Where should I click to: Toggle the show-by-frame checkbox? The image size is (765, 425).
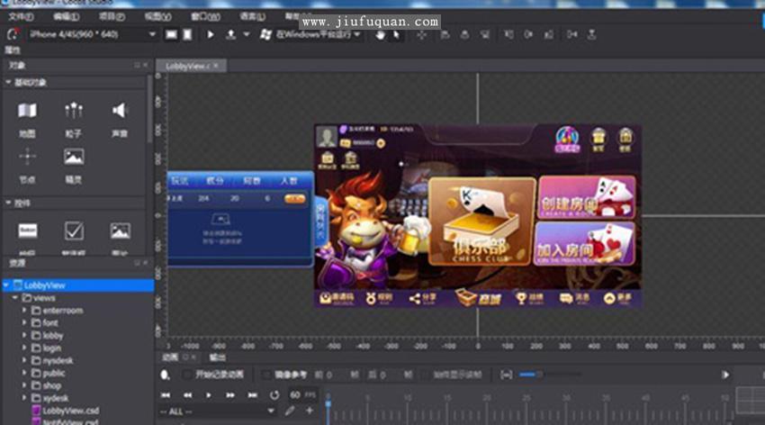(x=425, y=375)
